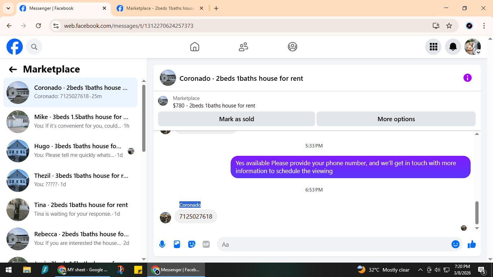Image resolution: width=493 pixels, height=277 pixels.
Task: Select the Coronado 2beds conversation
Action: coord(70,92)
